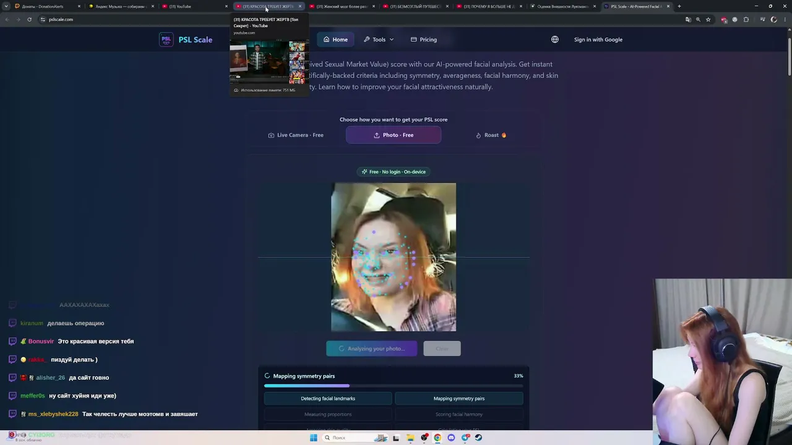Open the Windows Start menu
The width and height of the screenshot is (792, 445).
pos(314,438)
